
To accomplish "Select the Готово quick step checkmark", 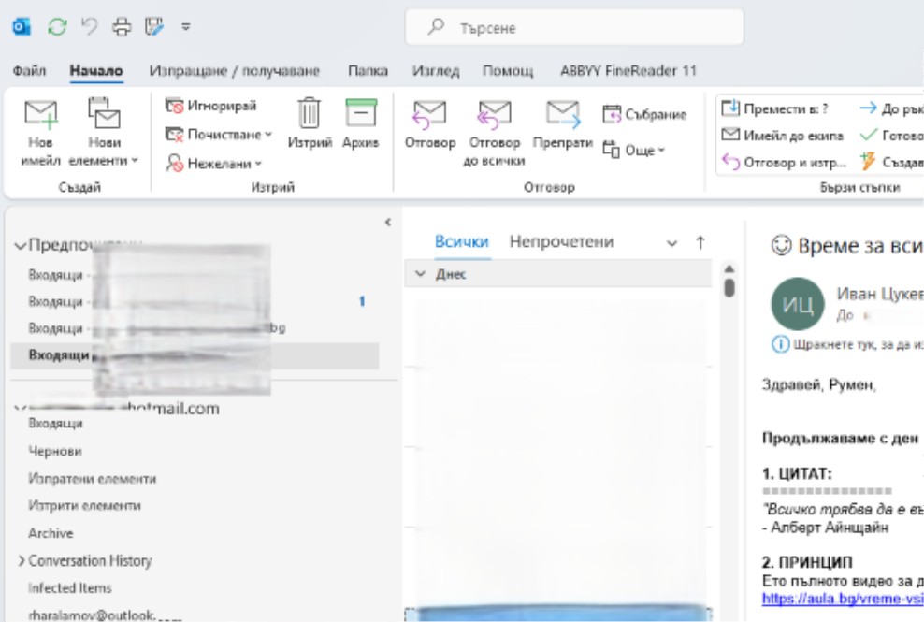I will point(891,135).
